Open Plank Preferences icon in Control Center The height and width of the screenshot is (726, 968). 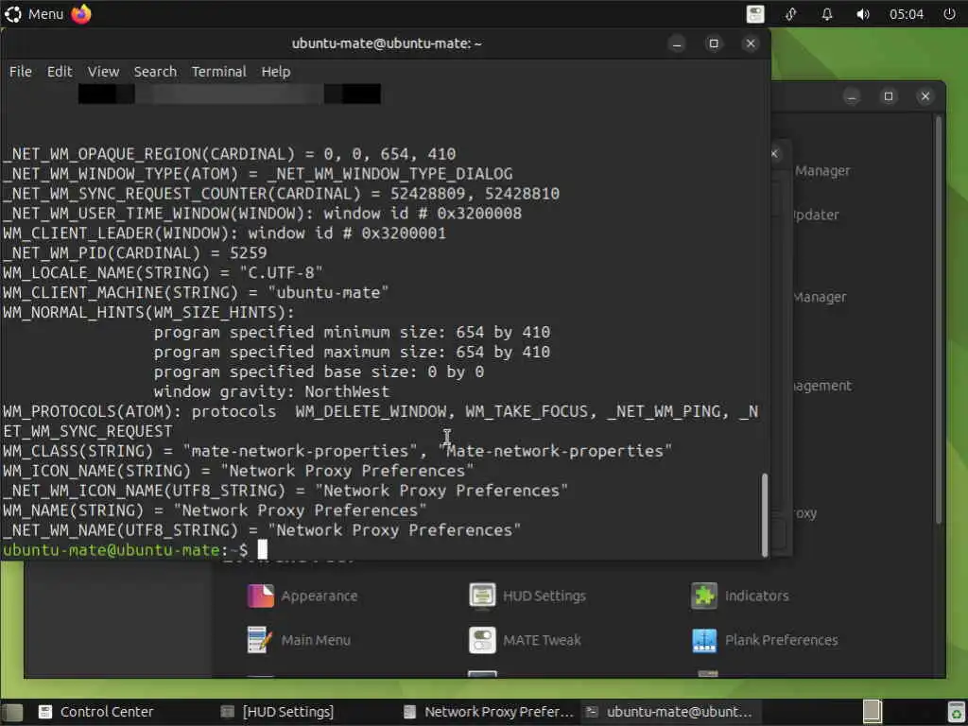pos(704,640)
